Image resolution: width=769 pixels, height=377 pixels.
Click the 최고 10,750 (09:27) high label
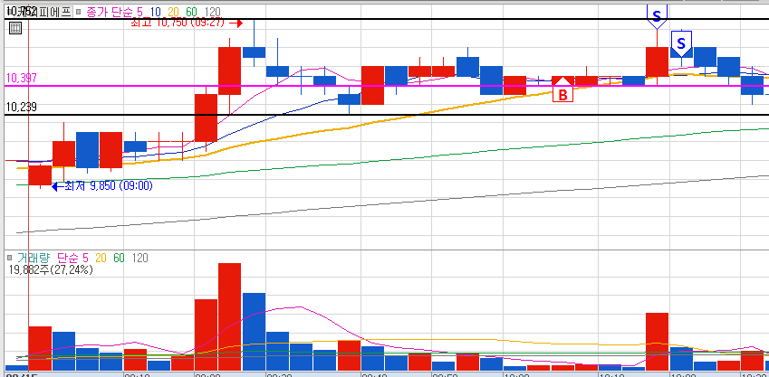point(178,23)
